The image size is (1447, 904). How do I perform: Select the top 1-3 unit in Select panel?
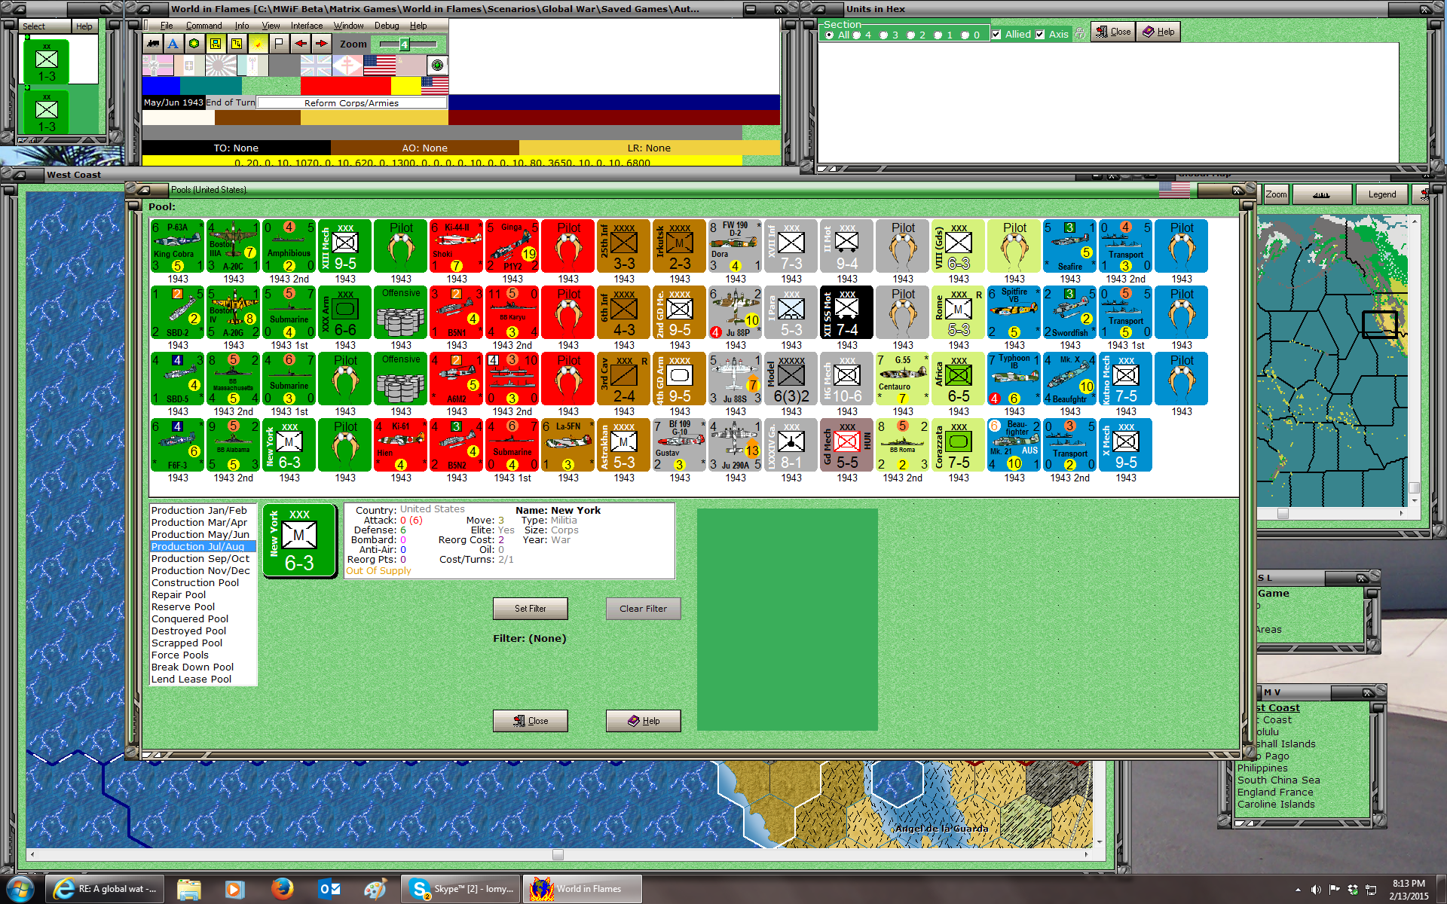47,61
